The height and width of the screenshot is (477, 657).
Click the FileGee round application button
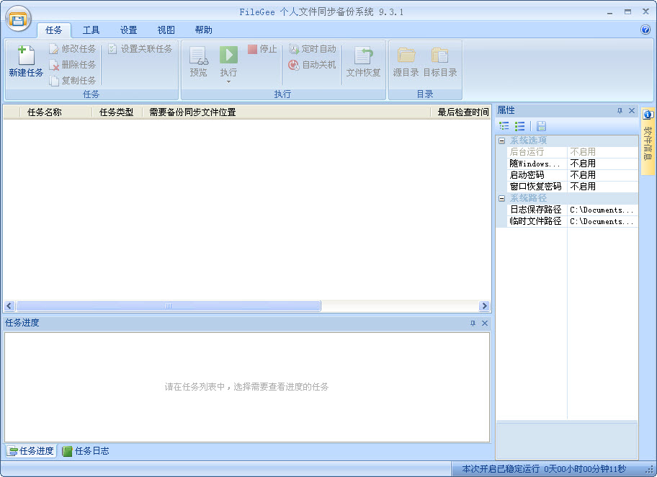(x=18, y=19)
